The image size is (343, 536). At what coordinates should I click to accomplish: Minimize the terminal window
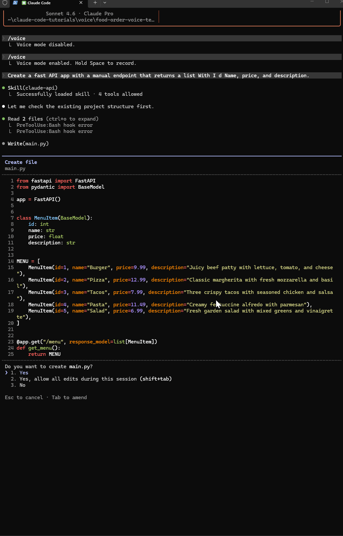tap(312, 2)
